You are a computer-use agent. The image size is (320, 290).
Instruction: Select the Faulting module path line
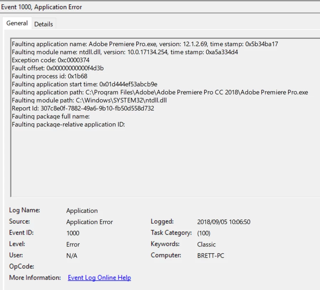pos(89,100)
